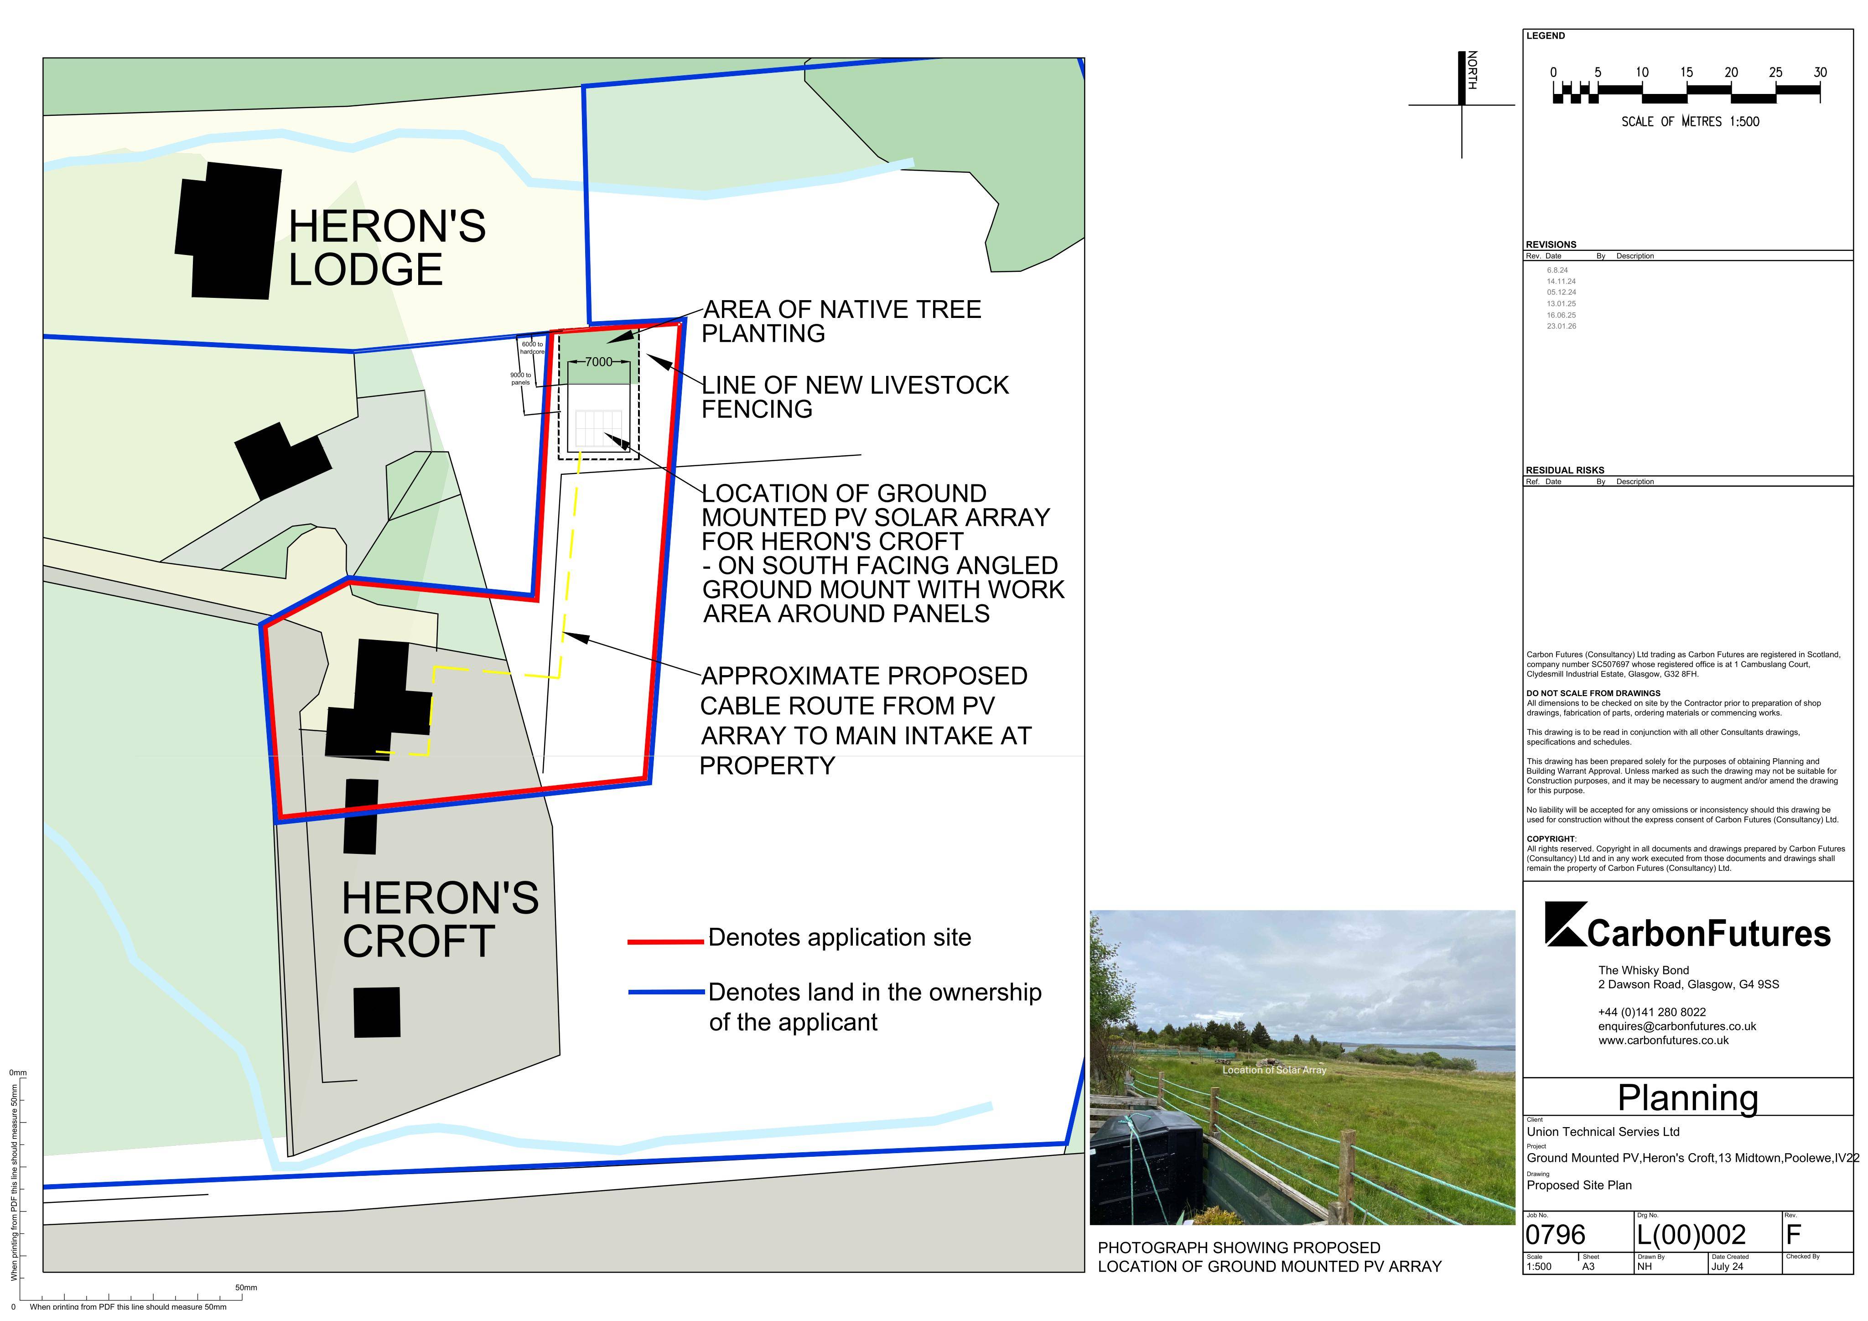Click the 23.01.26 revision date
The width and height of the screenshot is (1868, 1321).
coord(1561,327)
